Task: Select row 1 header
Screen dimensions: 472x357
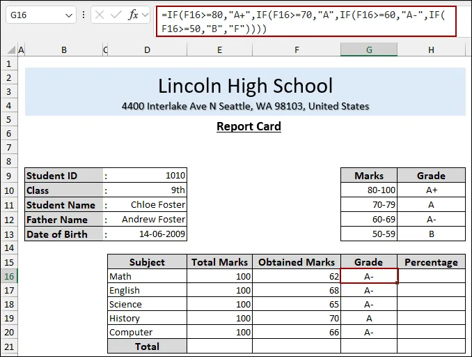Action: [x=9, y=63]
